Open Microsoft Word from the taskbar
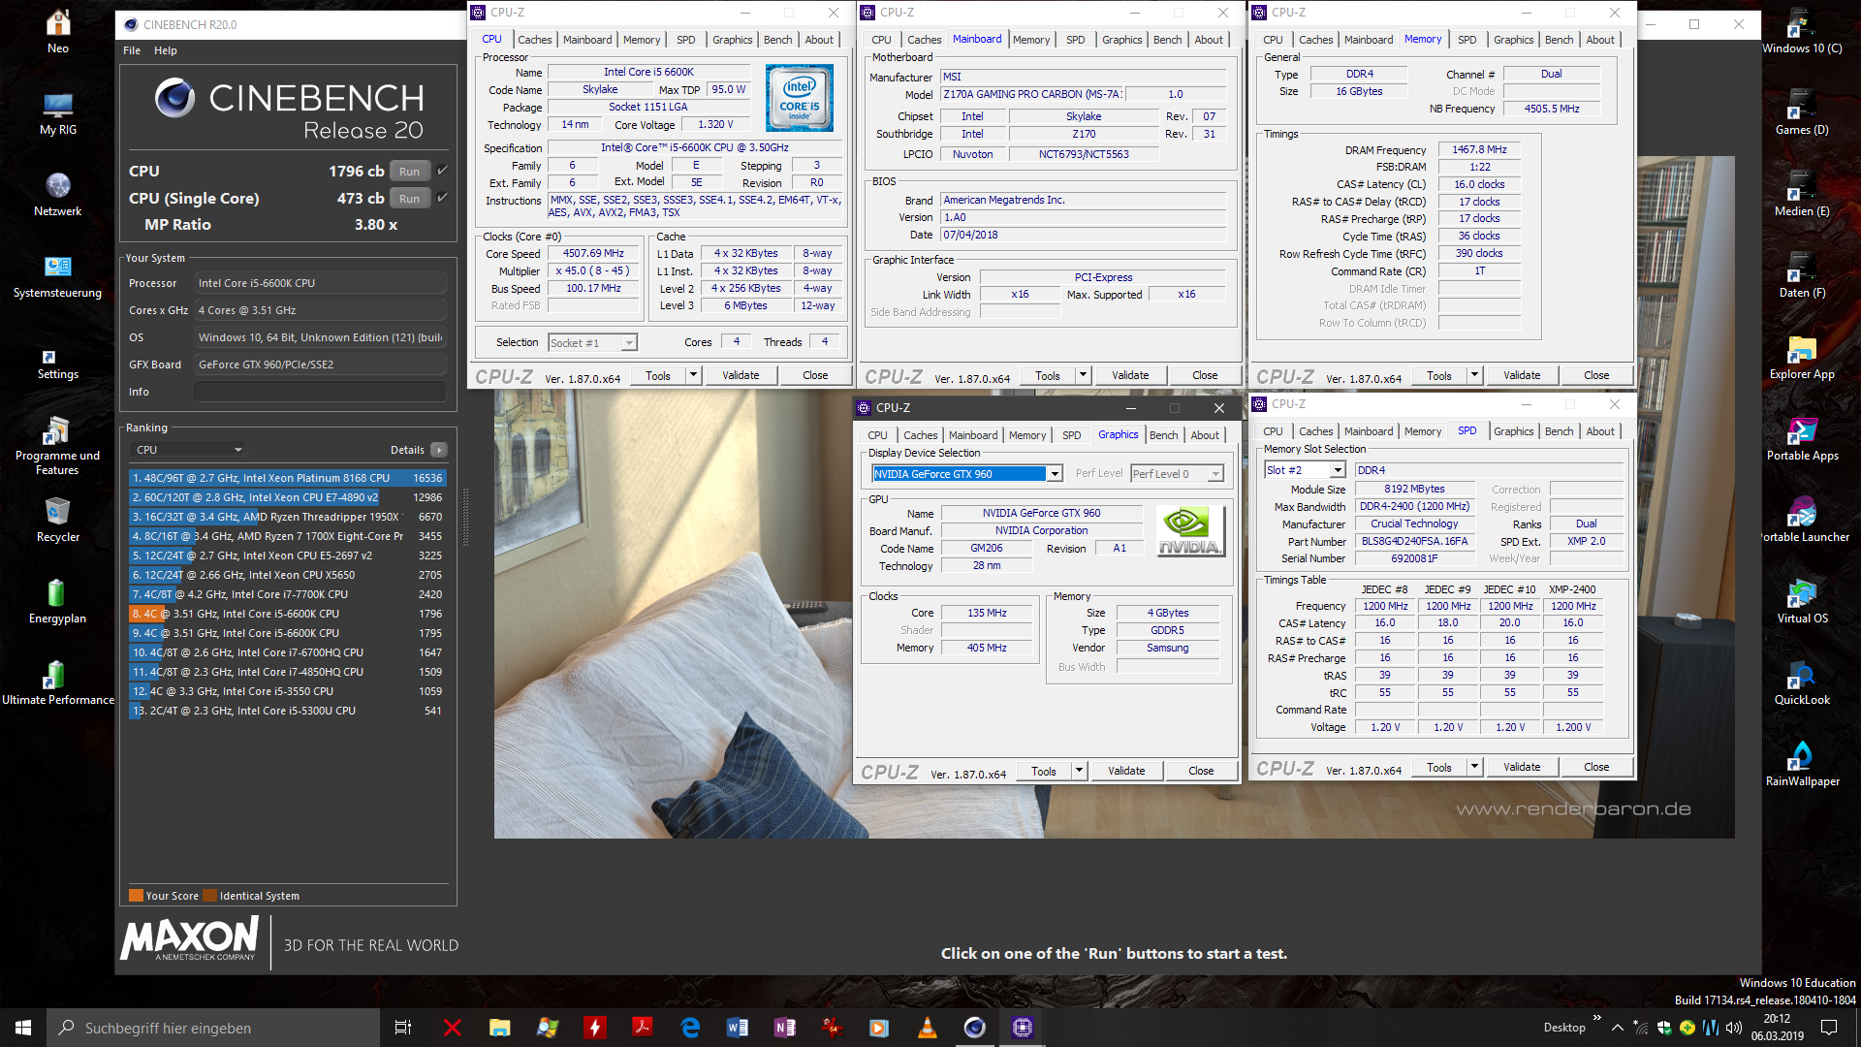The width and height of the screenshot is (1861, 1047). [738, 1027]
